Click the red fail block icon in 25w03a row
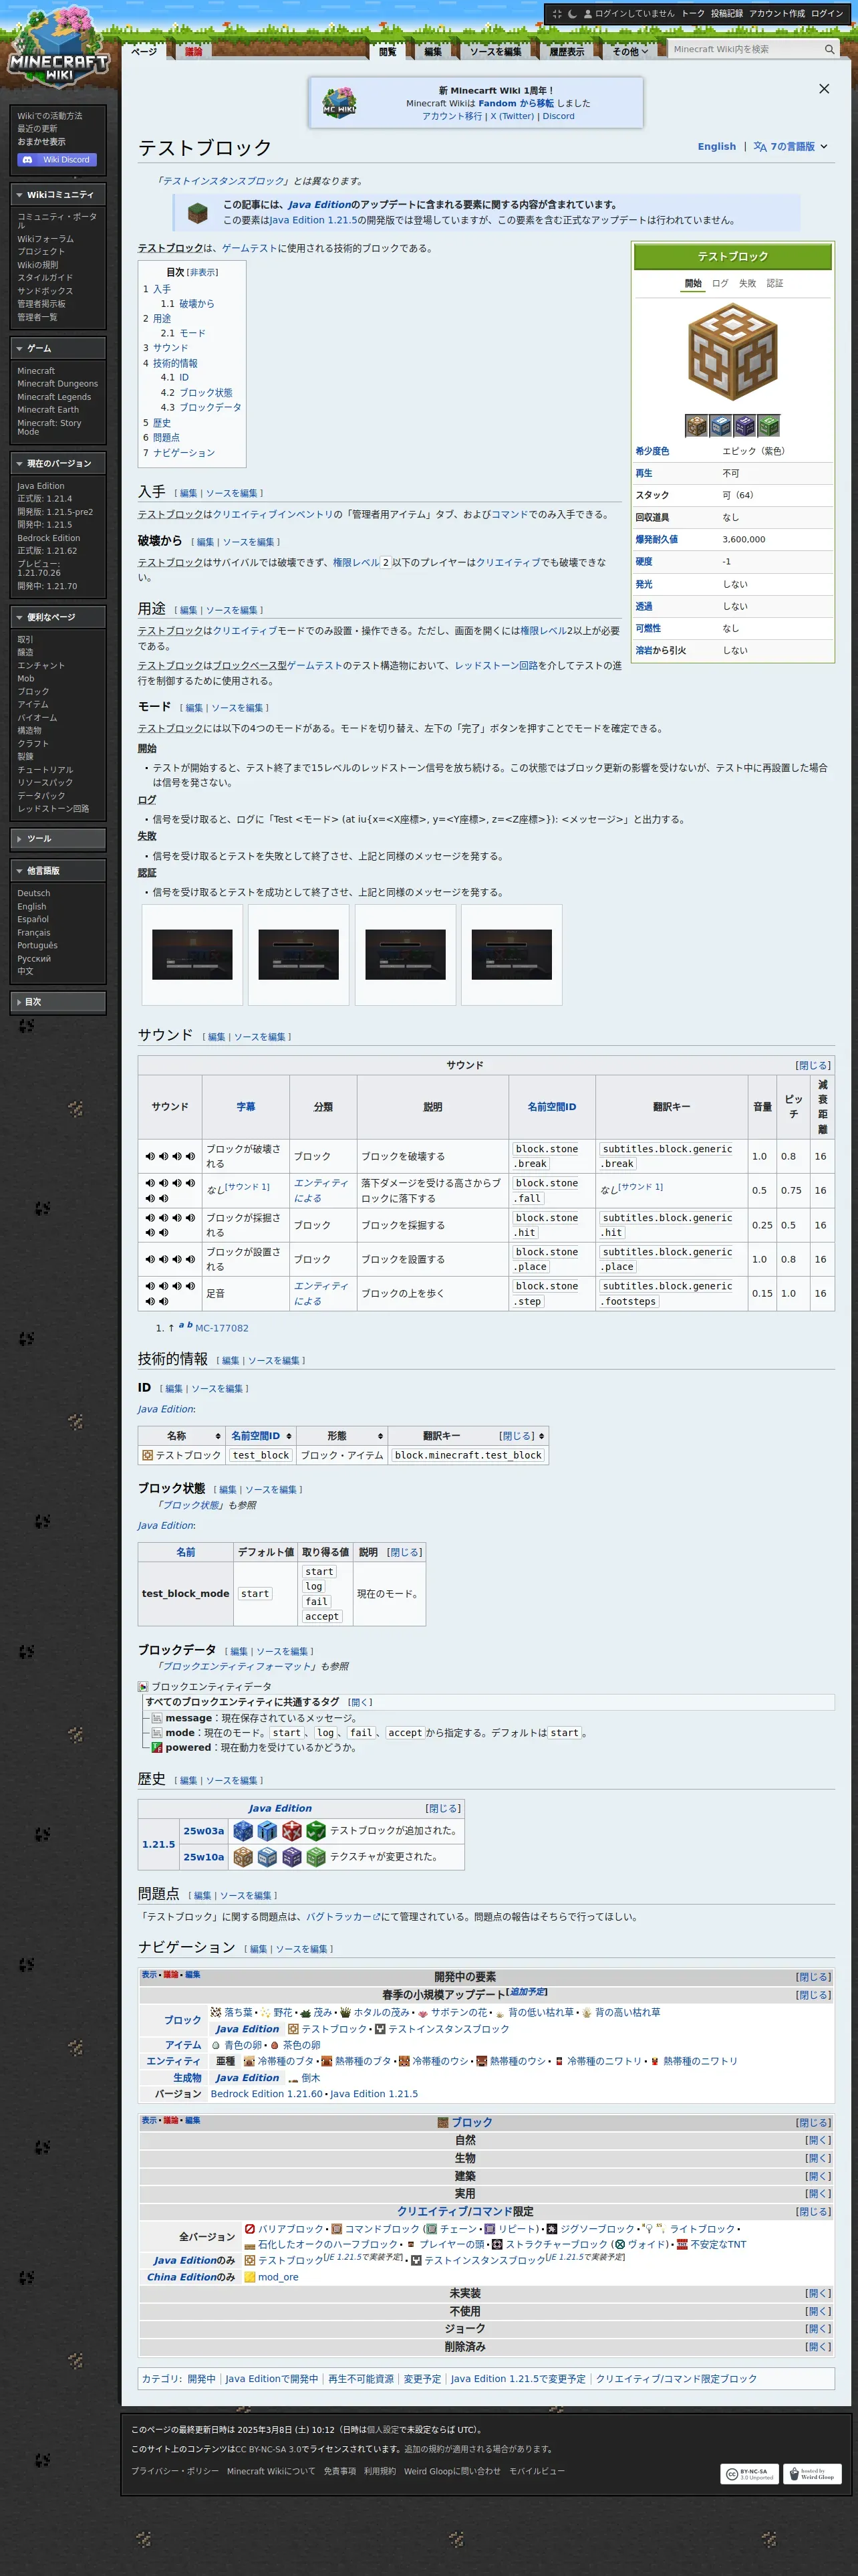 (291, 1830)
